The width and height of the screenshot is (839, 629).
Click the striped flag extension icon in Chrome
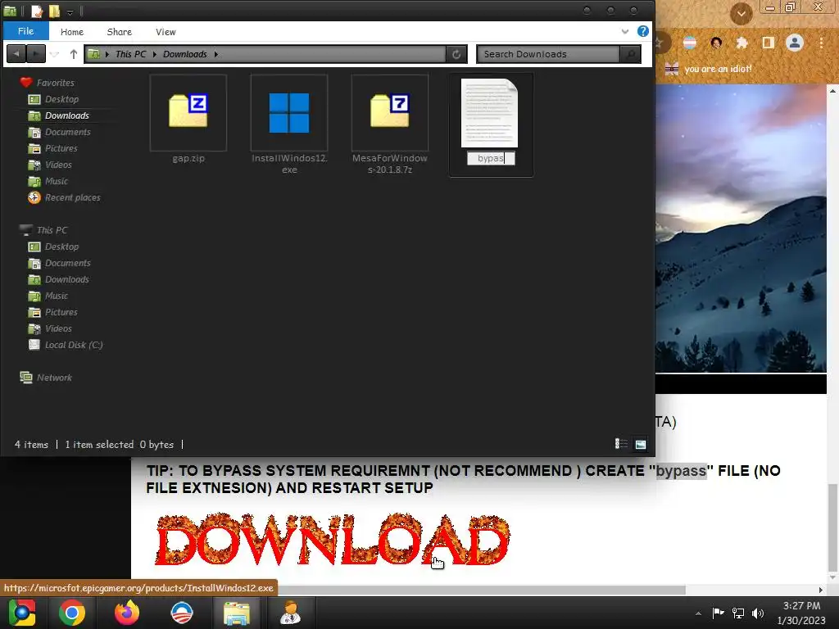click(x=690, y=43)
